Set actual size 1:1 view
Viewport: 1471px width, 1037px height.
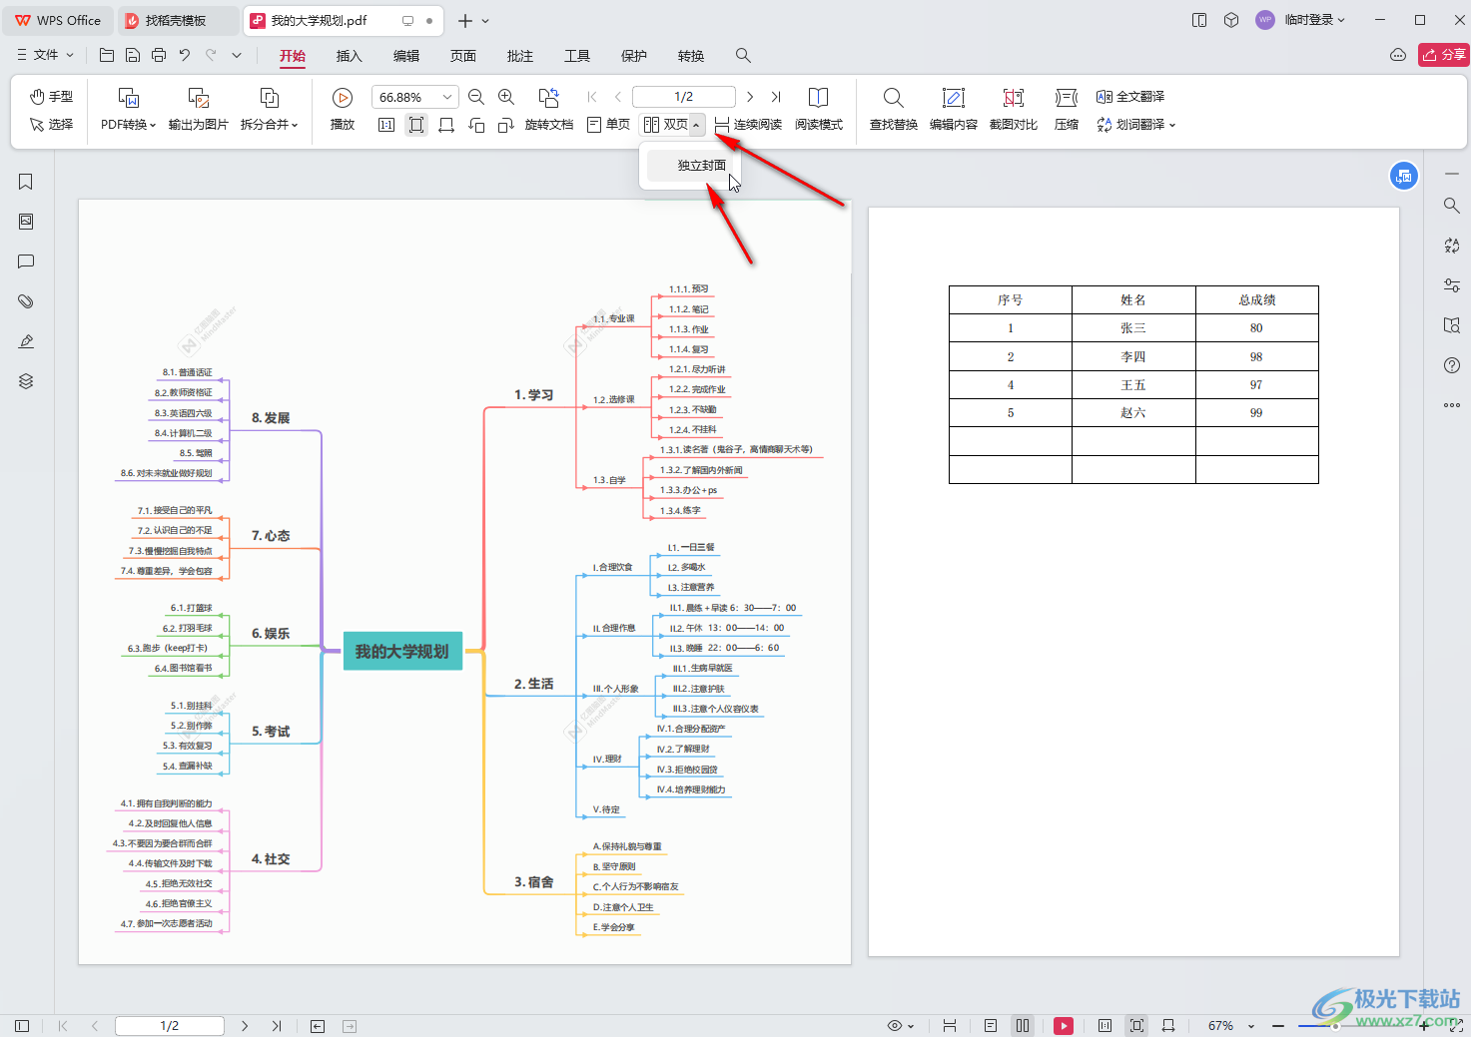point(386,125)
